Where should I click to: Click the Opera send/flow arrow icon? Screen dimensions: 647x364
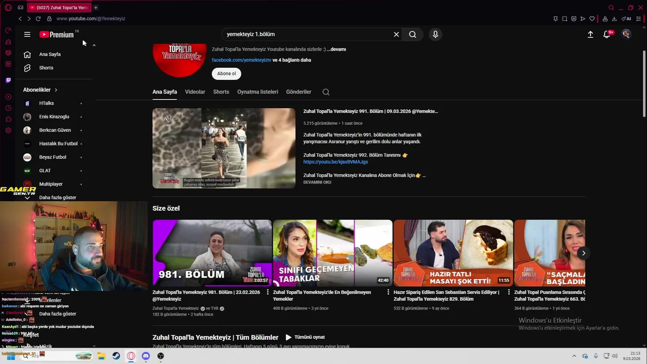583,19
